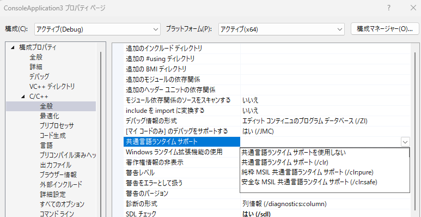Click デバッグ情報の形式 property label

(151, 120)
